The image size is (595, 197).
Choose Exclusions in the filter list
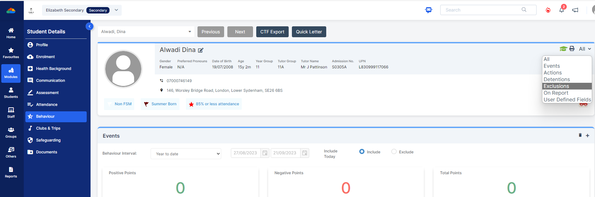tap(567, 86)
